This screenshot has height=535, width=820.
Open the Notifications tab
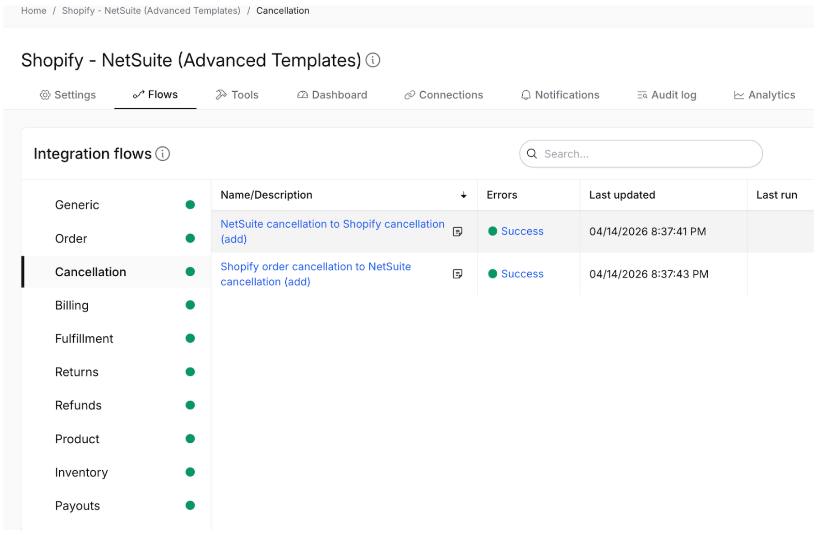tap(560, 95)
